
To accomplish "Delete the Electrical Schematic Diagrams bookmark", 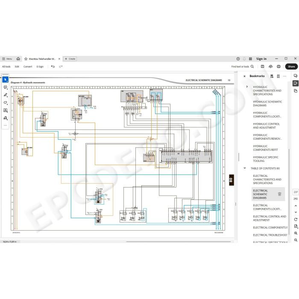I will point(279,194).
